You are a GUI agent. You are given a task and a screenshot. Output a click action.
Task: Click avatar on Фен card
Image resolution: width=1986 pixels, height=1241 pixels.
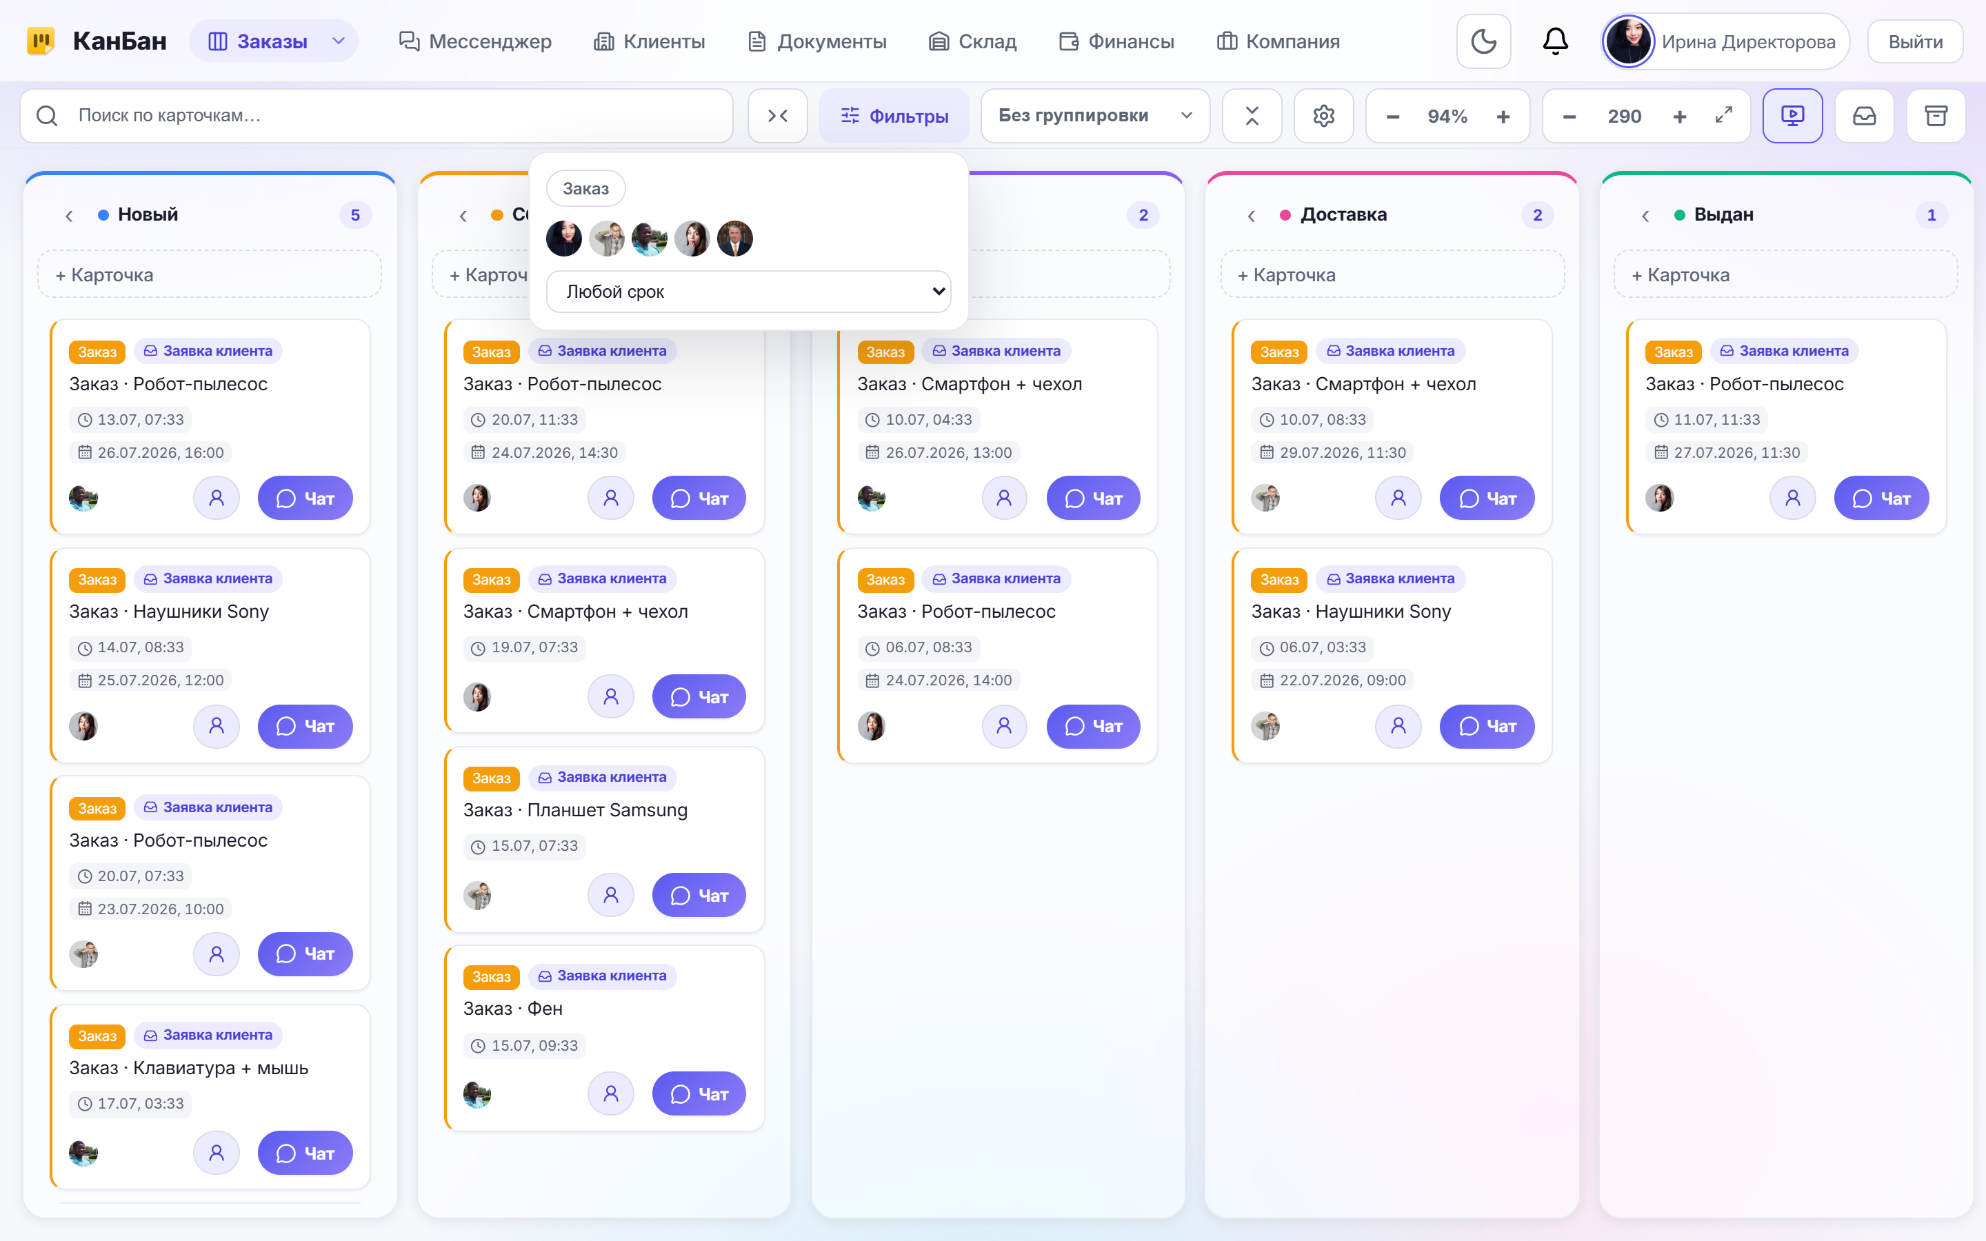coord(477,1094)
